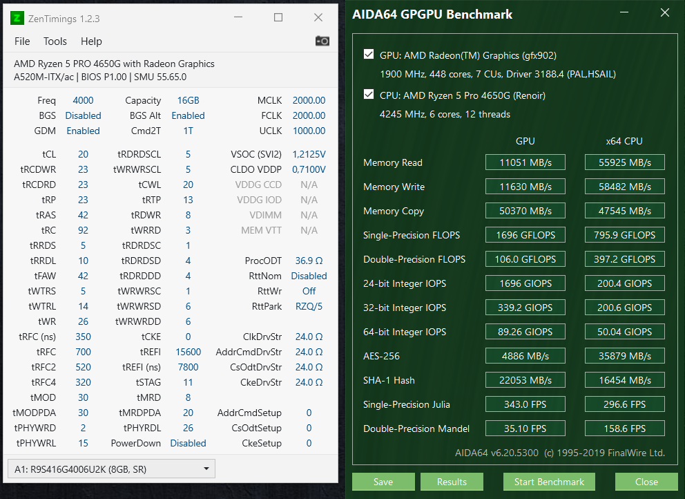685x499 pixels.
Task: Click GPU AES-256 value 4886 MB/s
Action: 525,356
